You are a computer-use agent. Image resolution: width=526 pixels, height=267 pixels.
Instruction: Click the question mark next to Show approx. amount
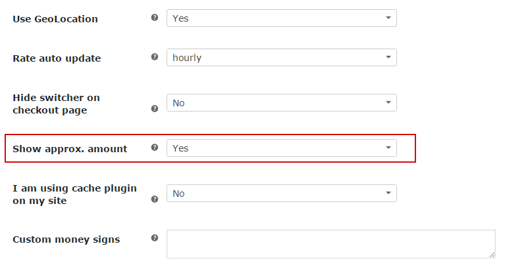tap(155, 148)
